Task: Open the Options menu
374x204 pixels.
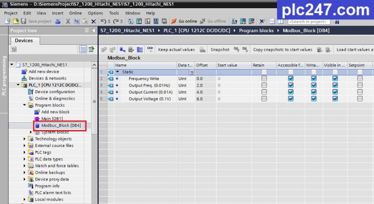Action: point(95,13)
